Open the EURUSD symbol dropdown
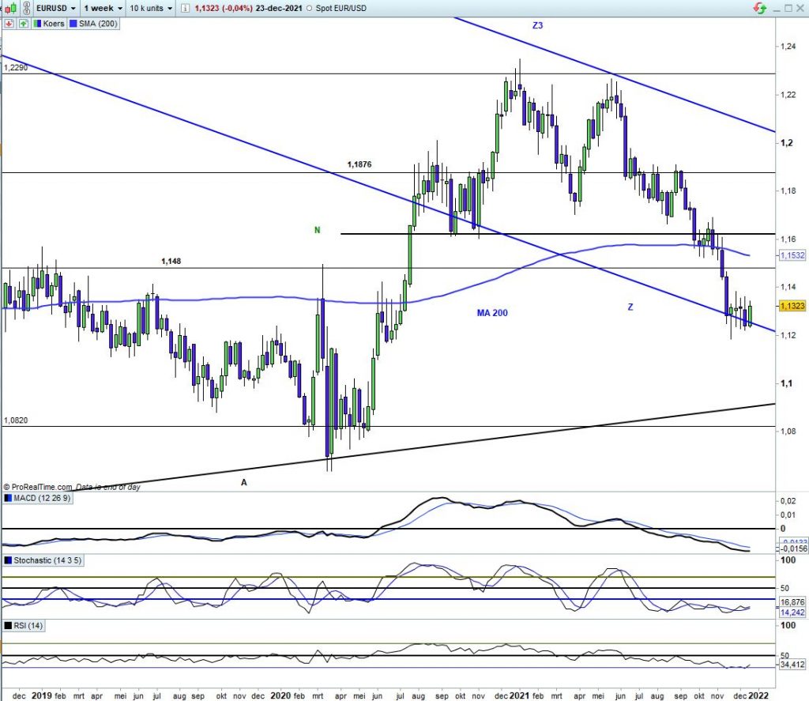 55,8
